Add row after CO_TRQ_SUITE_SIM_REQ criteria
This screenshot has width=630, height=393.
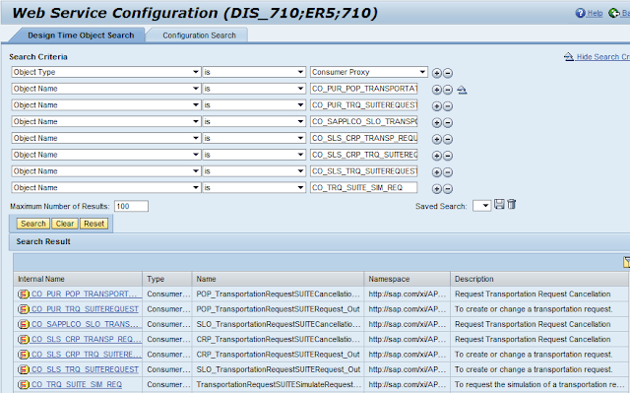[437, 188]
